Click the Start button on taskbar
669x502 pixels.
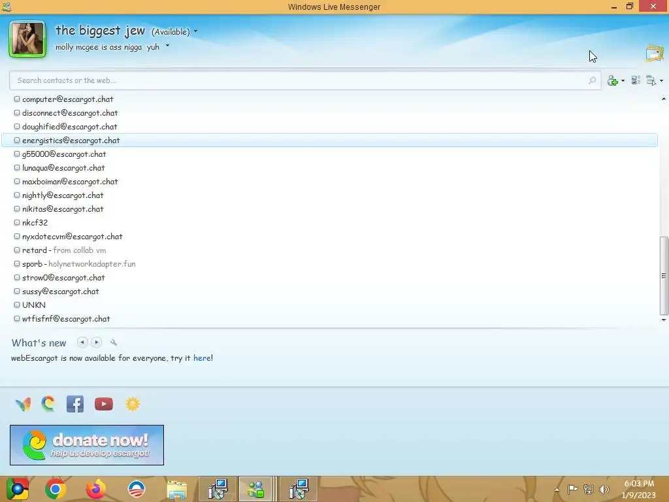(17, 489)
